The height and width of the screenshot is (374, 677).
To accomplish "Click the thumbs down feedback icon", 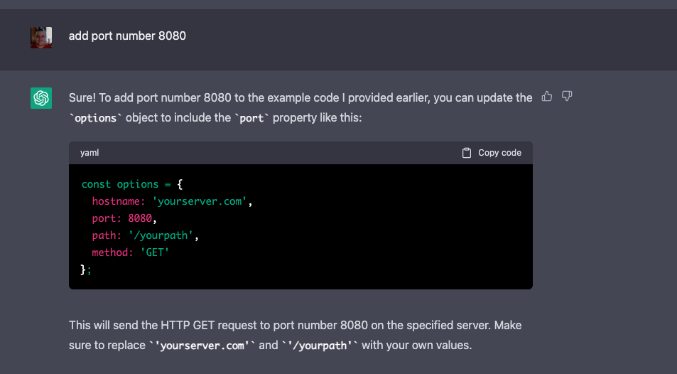I will (567, 97).
